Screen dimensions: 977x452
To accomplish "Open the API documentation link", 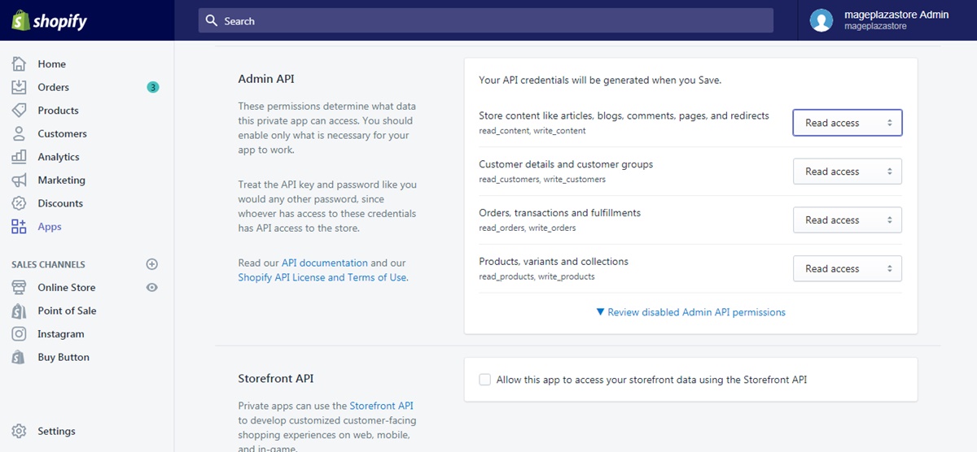I will coord(324,263).
